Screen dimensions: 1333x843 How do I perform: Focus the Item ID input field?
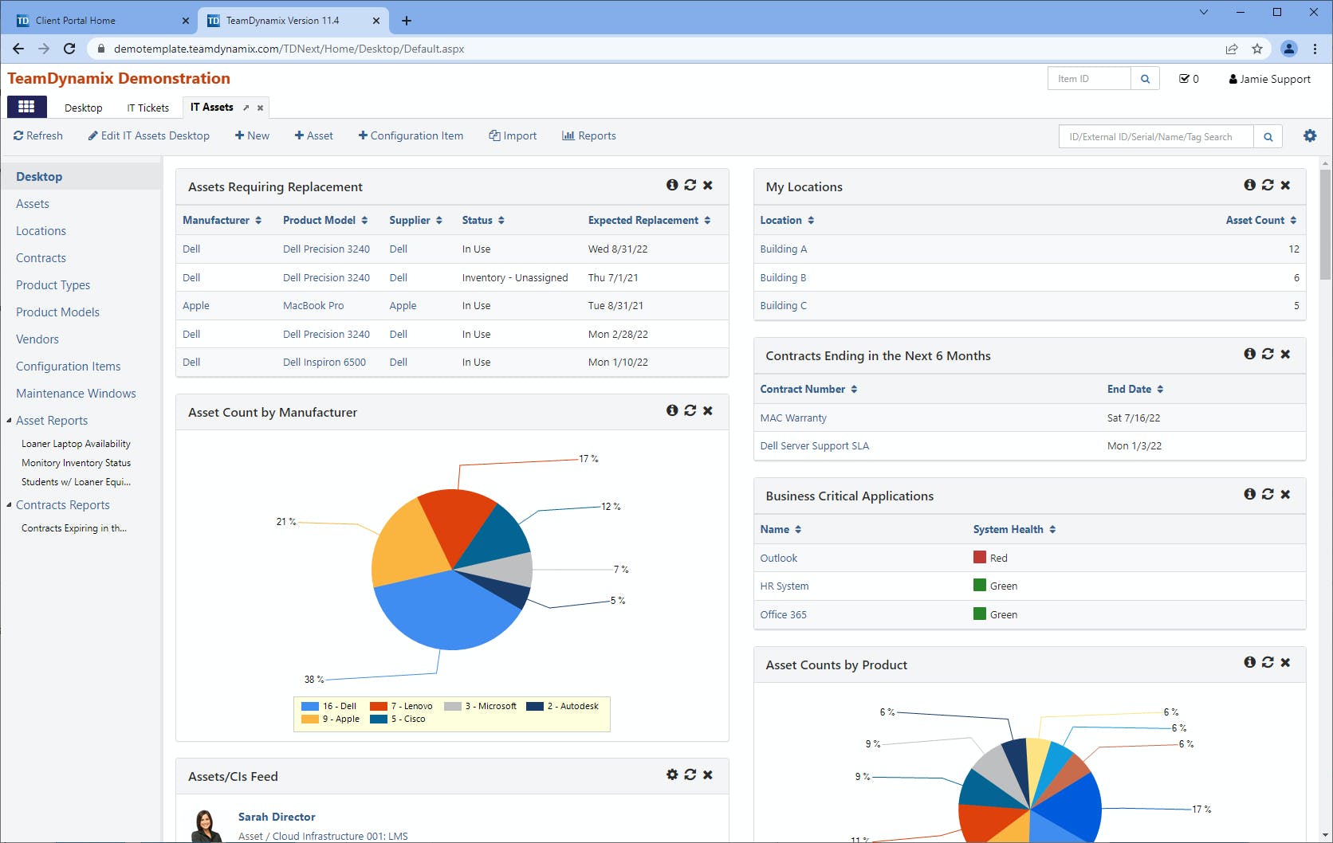tap(1089, 79)
